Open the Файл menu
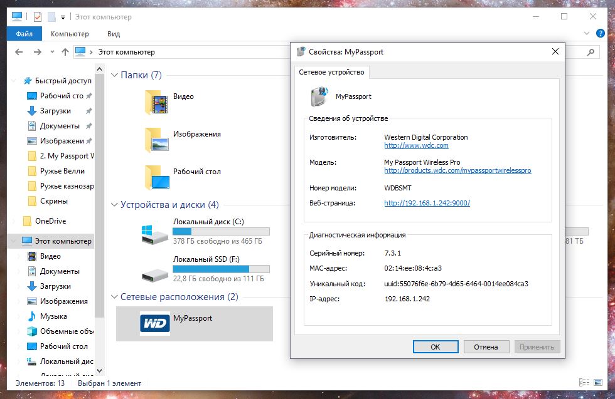Image resolution: width=615 pixels, height=399 pixels. coord(24,34)
